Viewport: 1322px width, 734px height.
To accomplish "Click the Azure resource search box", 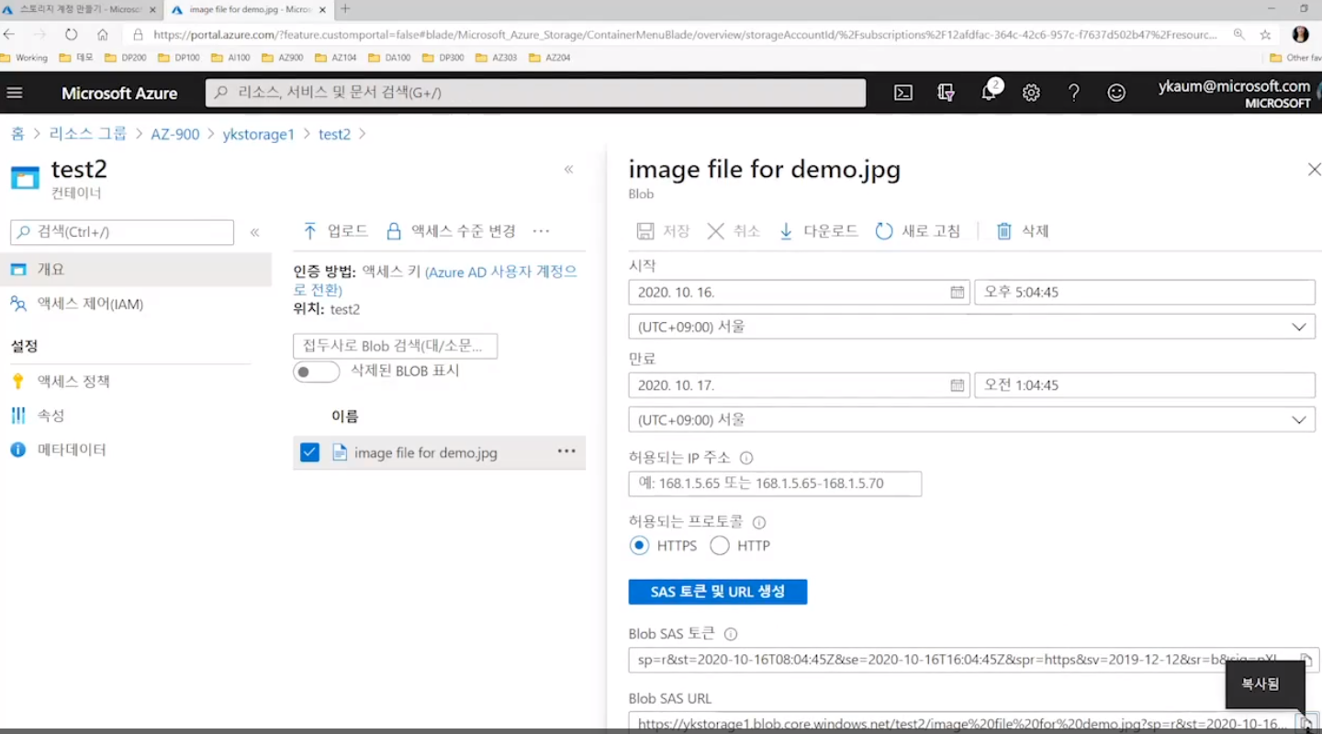I will [x=535, y=93].
